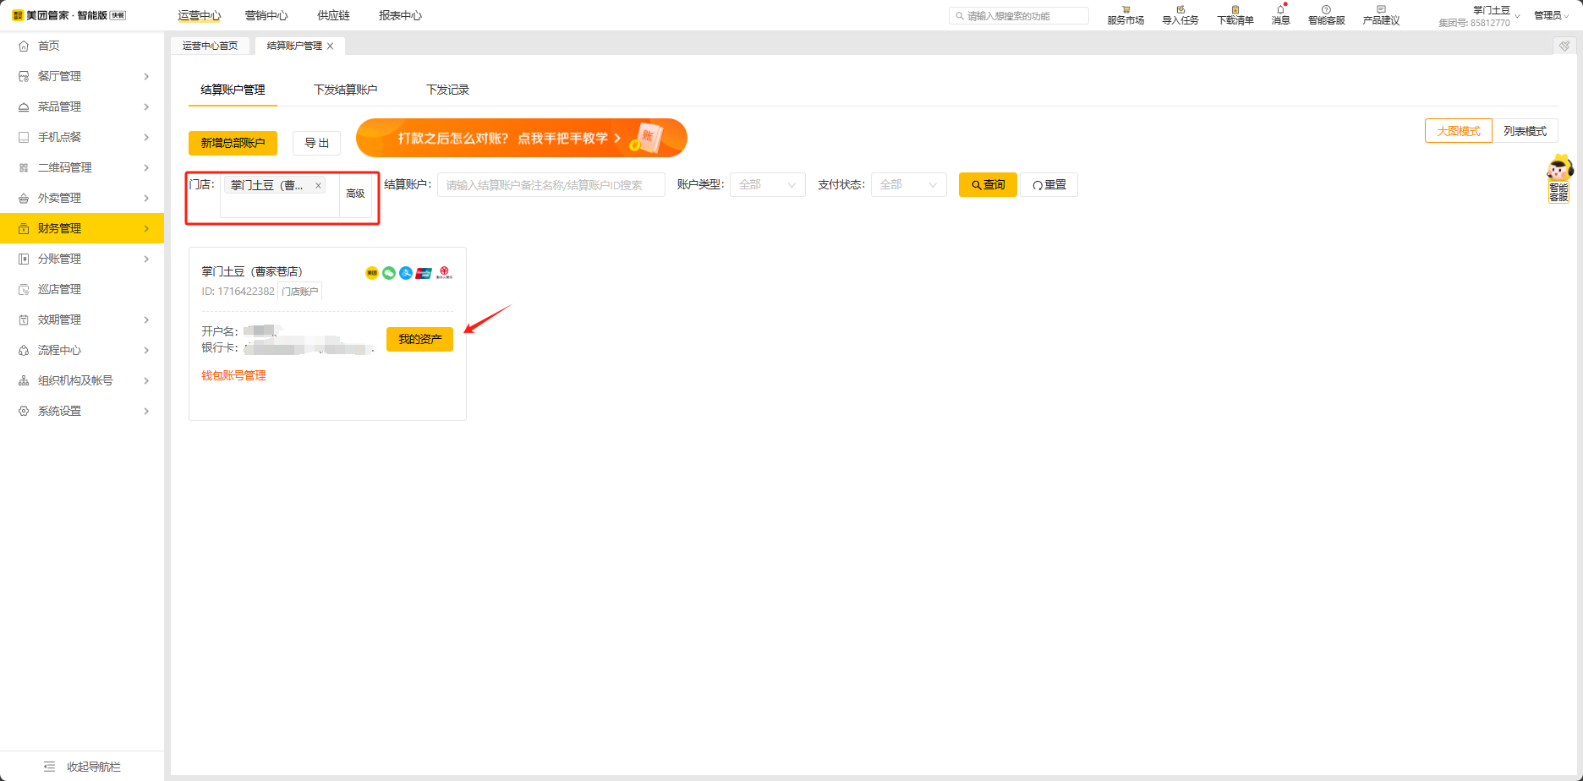Open the 账户类型 dropdown
1583x781 pixels.
[767, 185]
